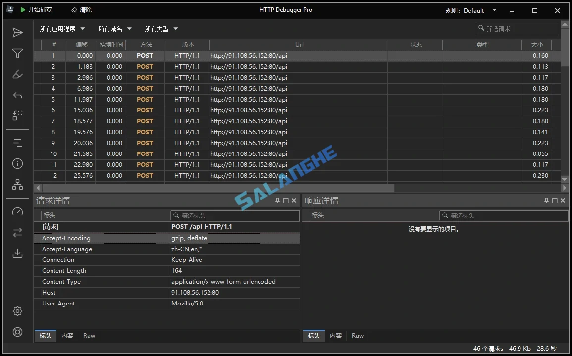Image resolution: width=572 pixels, height=356 pixels.
Task: Switch to request Raw tab
Action: tap(89, 336)
